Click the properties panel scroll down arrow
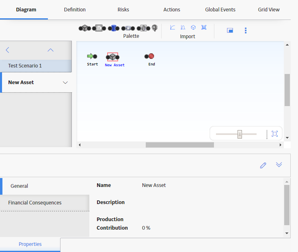The image size is (298, 252). click(287, 233)
